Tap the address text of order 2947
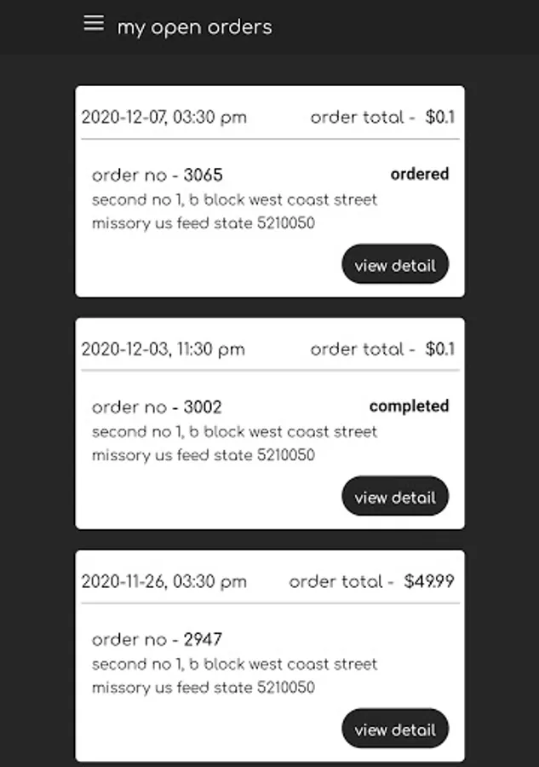 coord(234,676)
